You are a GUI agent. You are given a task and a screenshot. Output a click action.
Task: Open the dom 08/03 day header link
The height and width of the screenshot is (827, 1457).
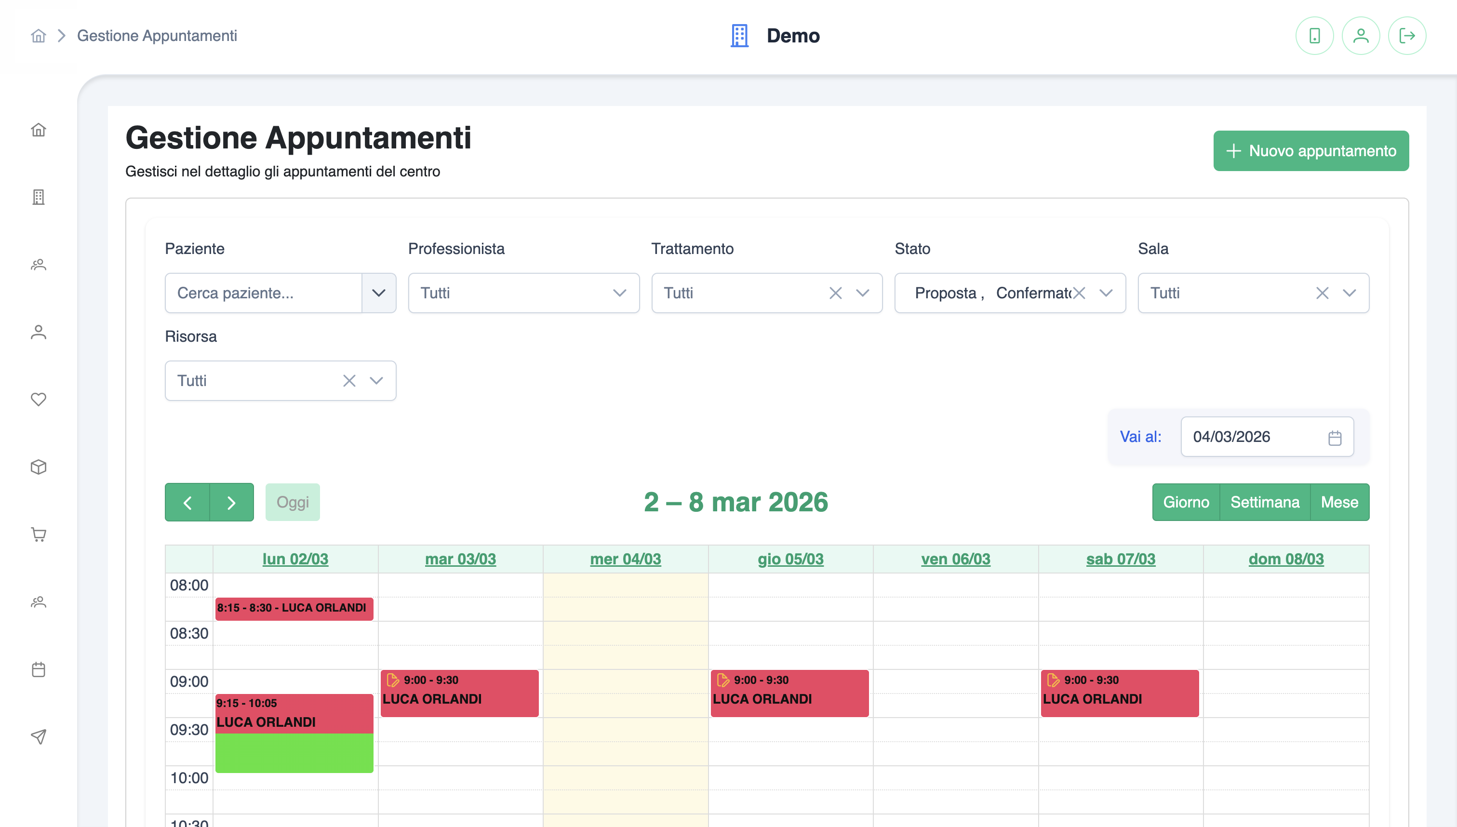click(1286, 559)
